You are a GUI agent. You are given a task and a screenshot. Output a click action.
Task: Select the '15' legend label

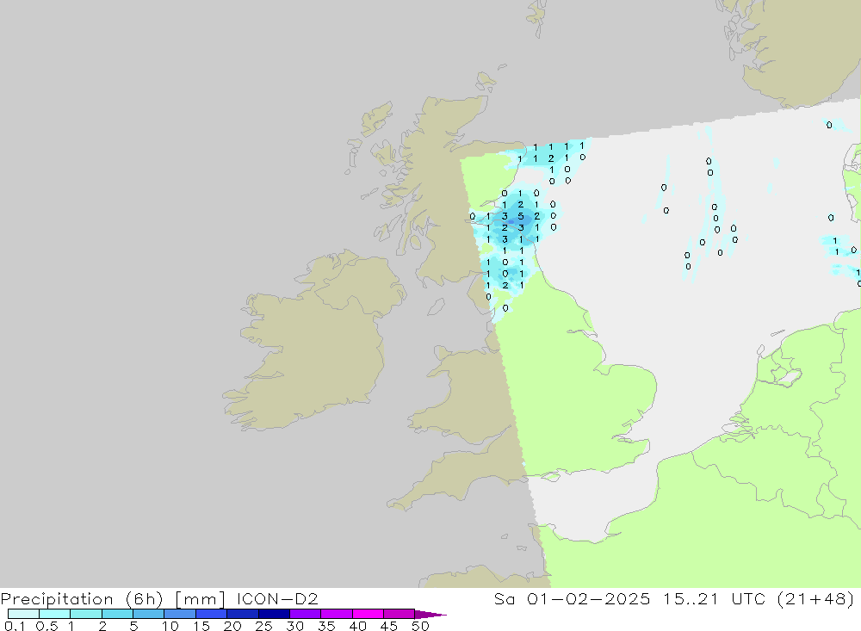tap(201, 626)
